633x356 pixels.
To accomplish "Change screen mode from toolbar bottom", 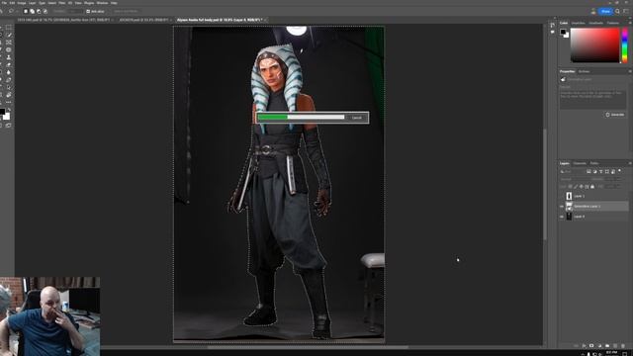I will coord(9,126).
